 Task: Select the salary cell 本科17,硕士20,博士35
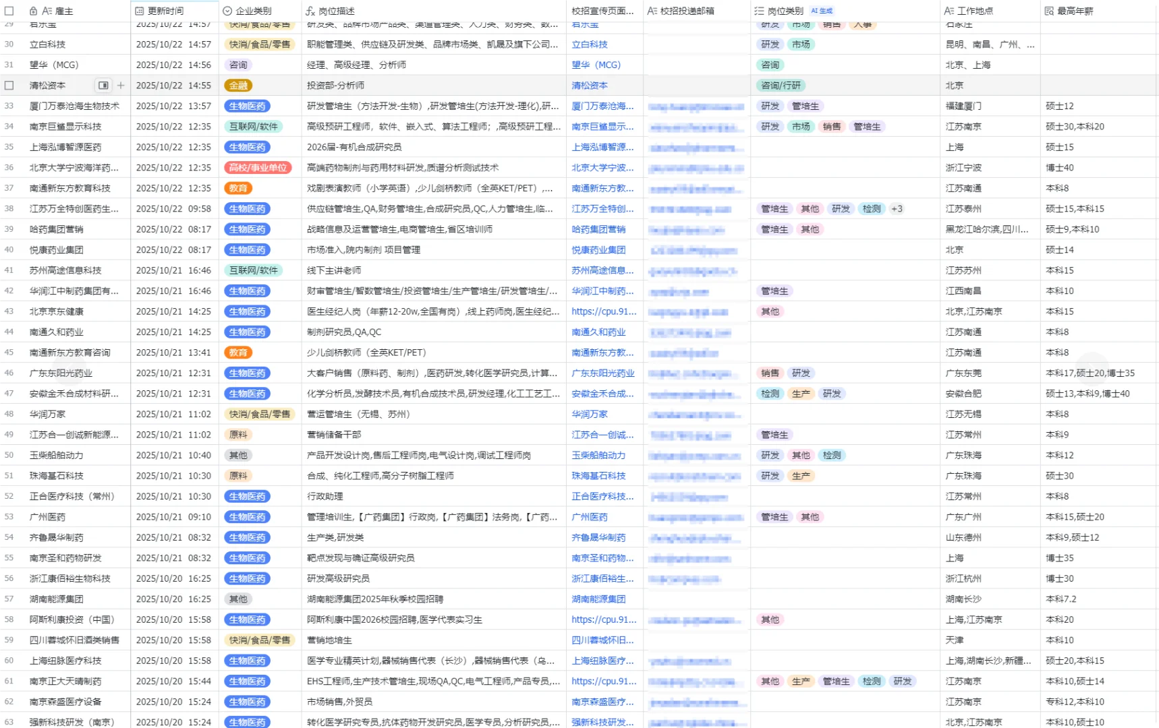(x=1100, y=373)
